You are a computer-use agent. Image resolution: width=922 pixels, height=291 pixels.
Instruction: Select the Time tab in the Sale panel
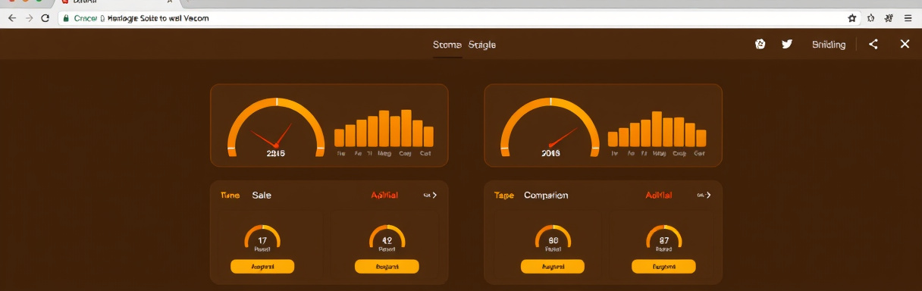[x=230, y=196]
